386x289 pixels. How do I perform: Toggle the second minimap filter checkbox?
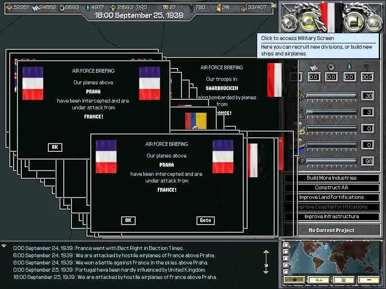tap(286, 251)
